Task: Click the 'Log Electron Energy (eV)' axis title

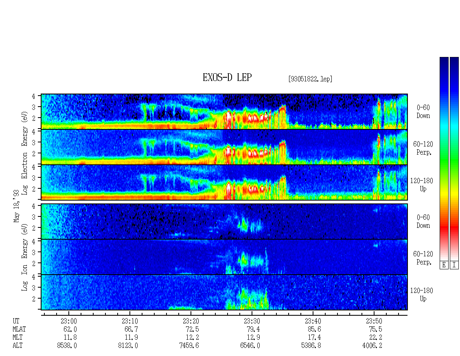Action: coord(24,153)
